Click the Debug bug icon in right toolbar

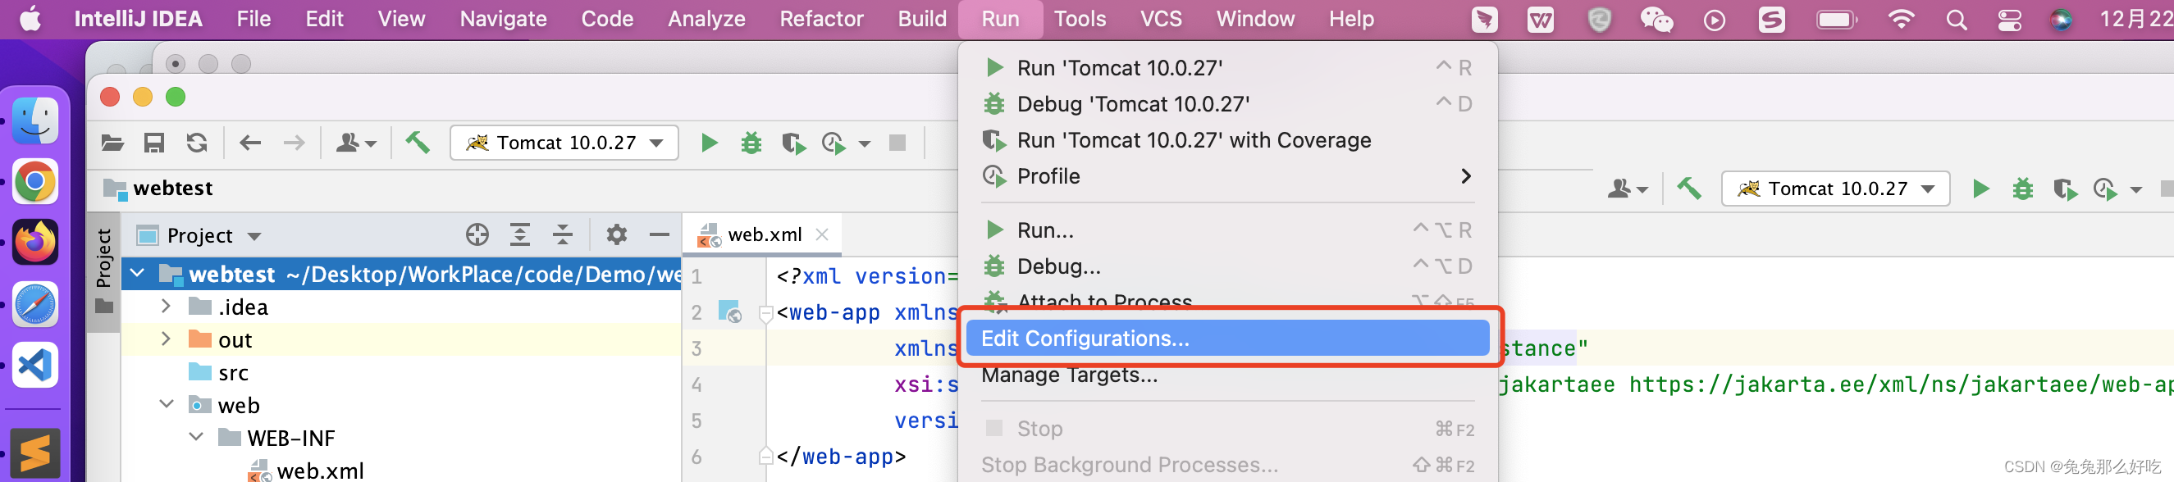(x=2023, y=188)
